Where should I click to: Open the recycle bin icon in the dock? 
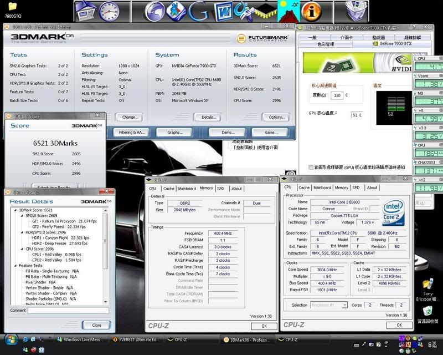(356, 11)
